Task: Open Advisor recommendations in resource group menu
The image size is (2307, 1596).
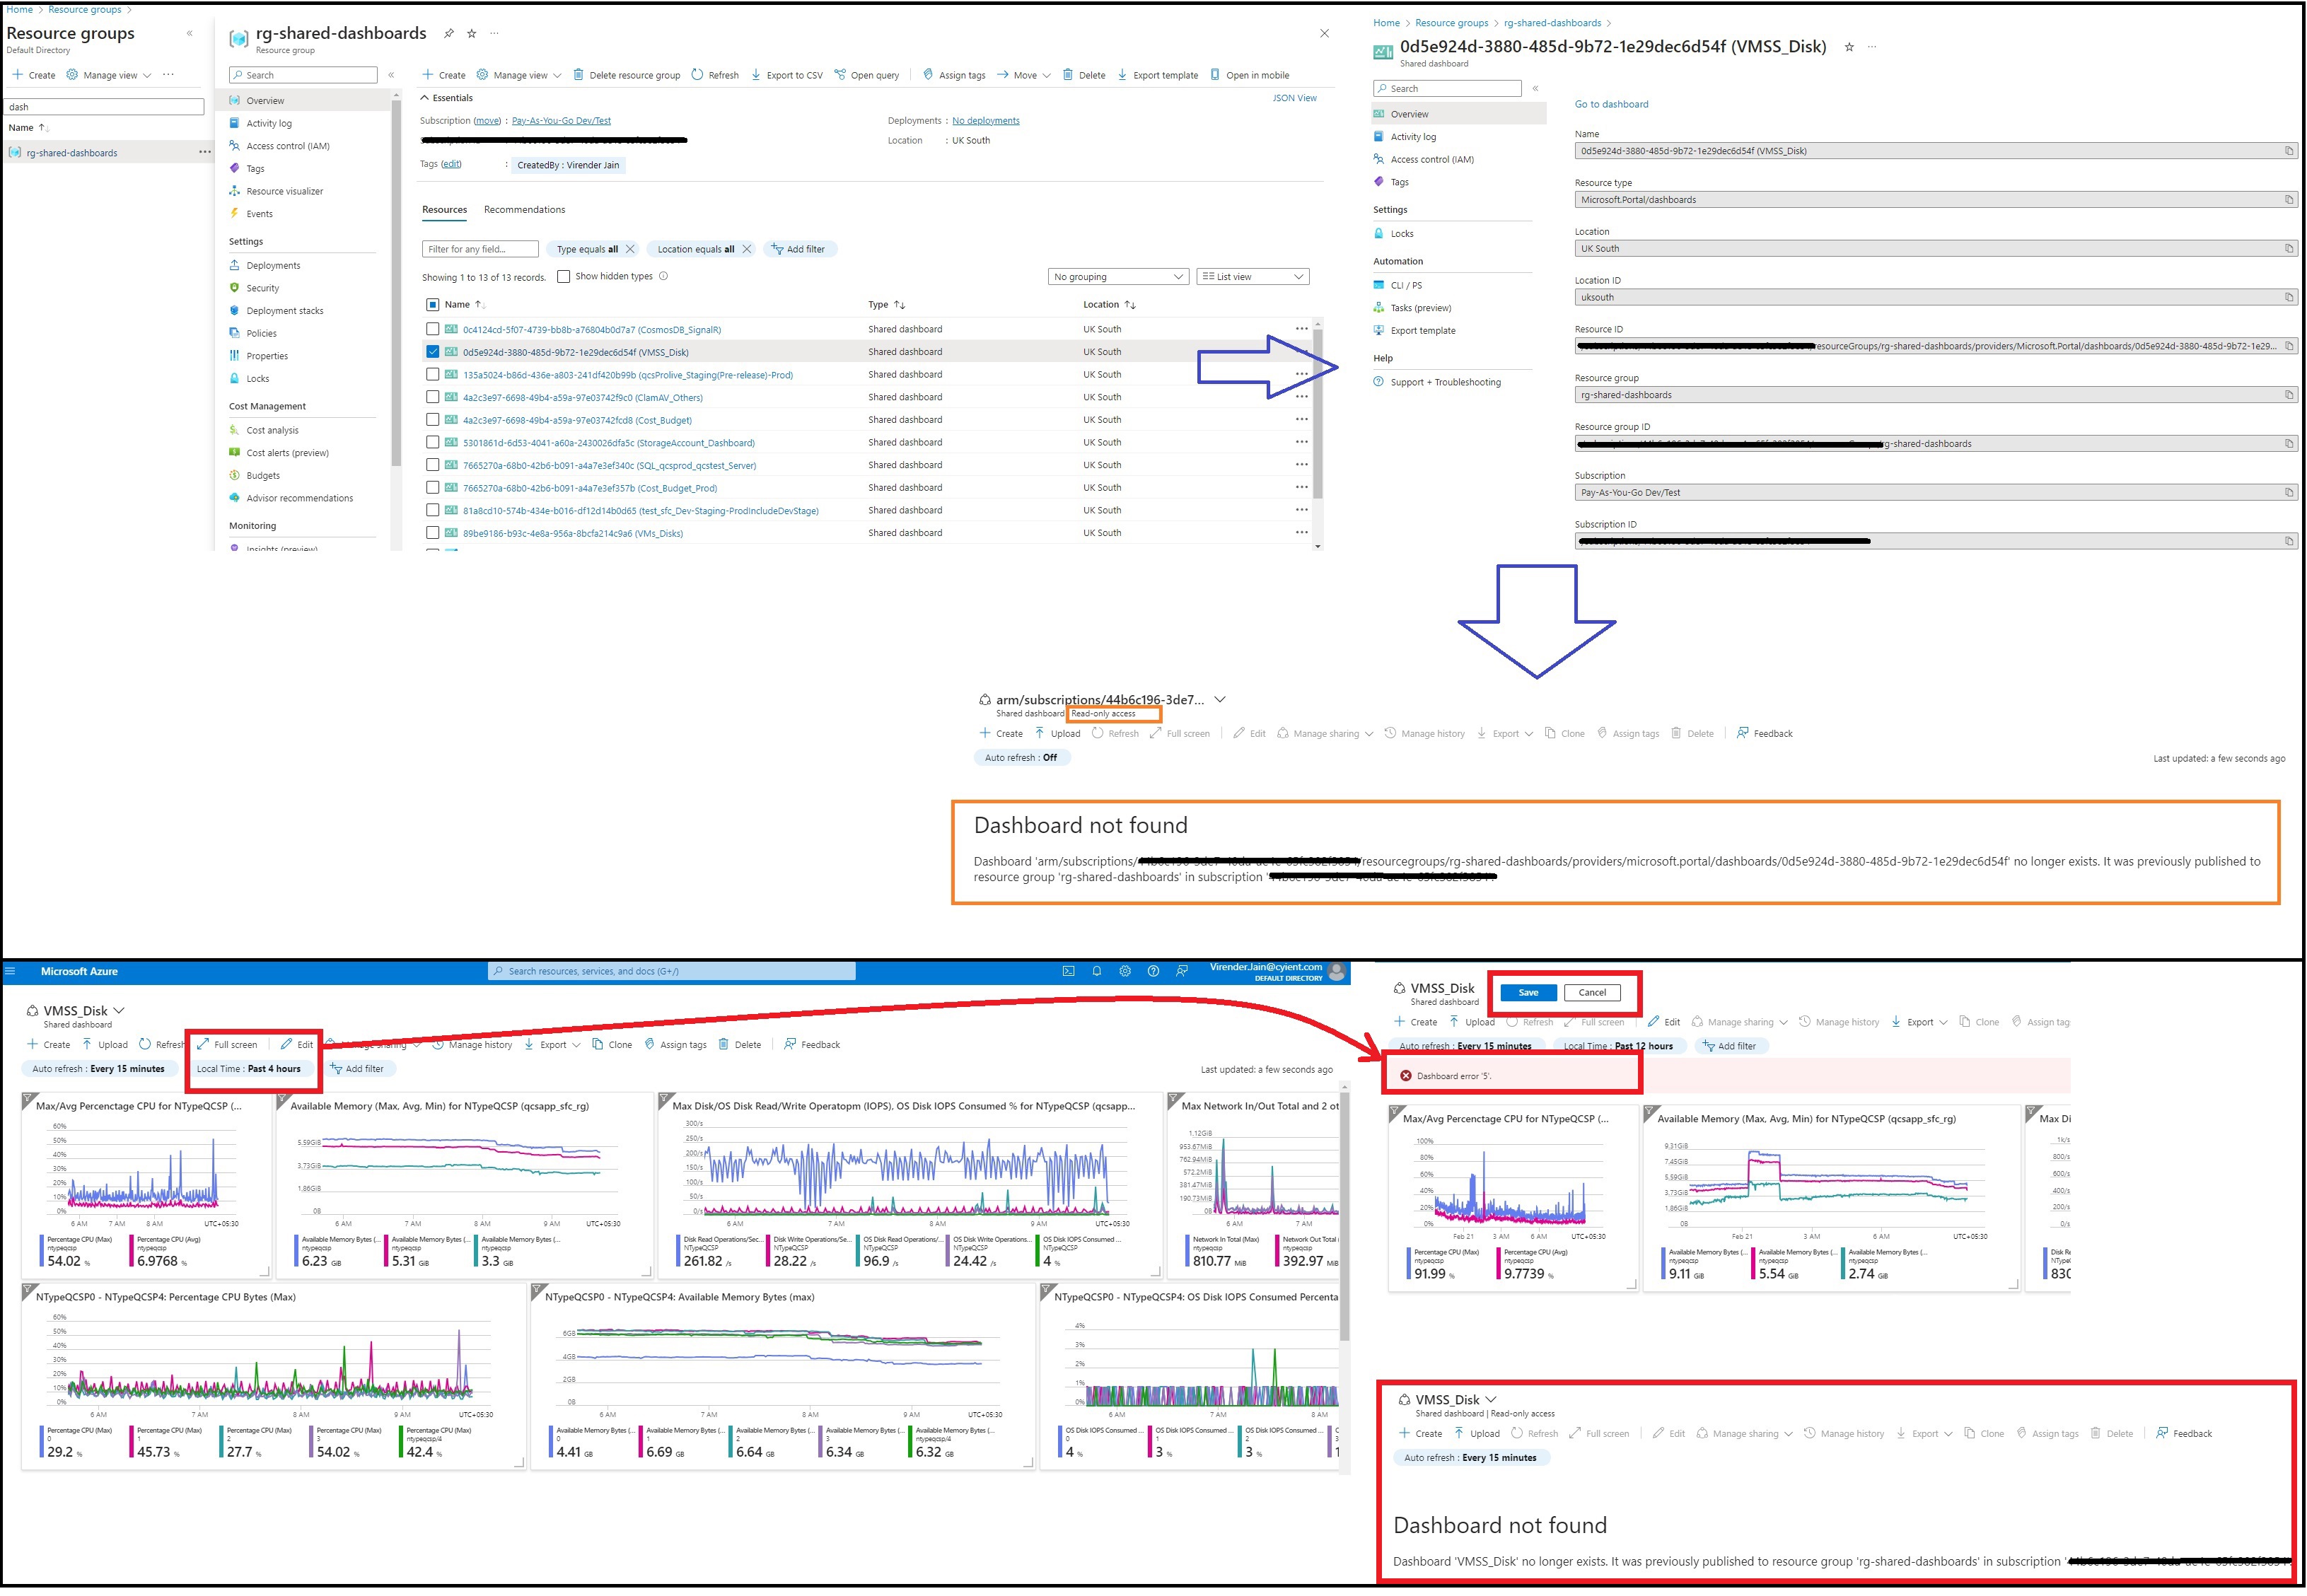Action: point(299,499)
